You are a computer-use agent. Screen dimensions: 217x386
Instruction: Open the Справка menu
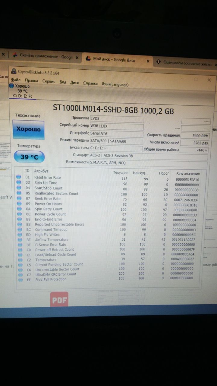click(90, 83)
